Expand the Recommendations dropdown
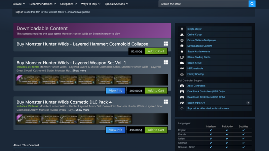This screenshot has height=151, width=269. click(x=43, y=4)
